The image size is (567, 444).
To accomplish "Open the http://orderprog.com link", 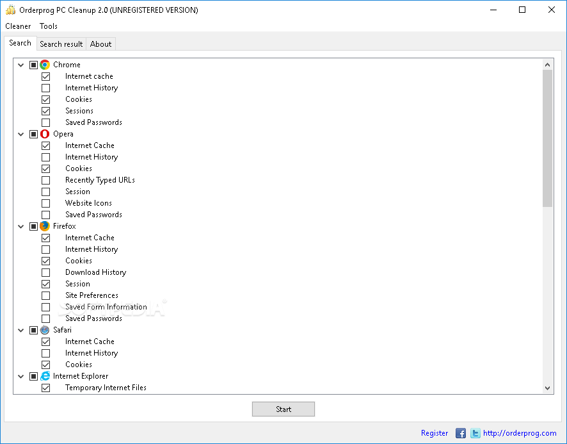I will click(x=520, y=433).
